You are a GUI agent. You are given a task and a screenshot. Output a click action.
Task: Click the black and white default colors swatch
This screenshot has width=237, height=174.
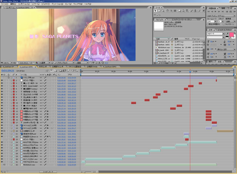(x=227, y=37)
